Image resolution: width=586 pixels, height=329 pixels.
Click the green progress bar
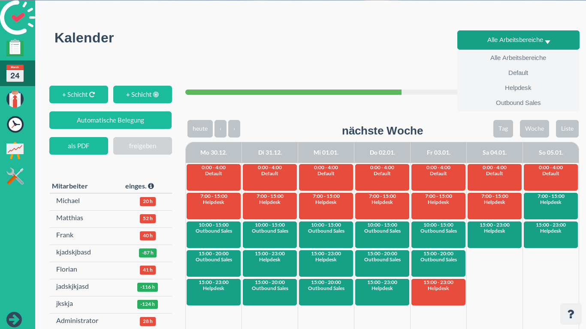pos(293,92)
